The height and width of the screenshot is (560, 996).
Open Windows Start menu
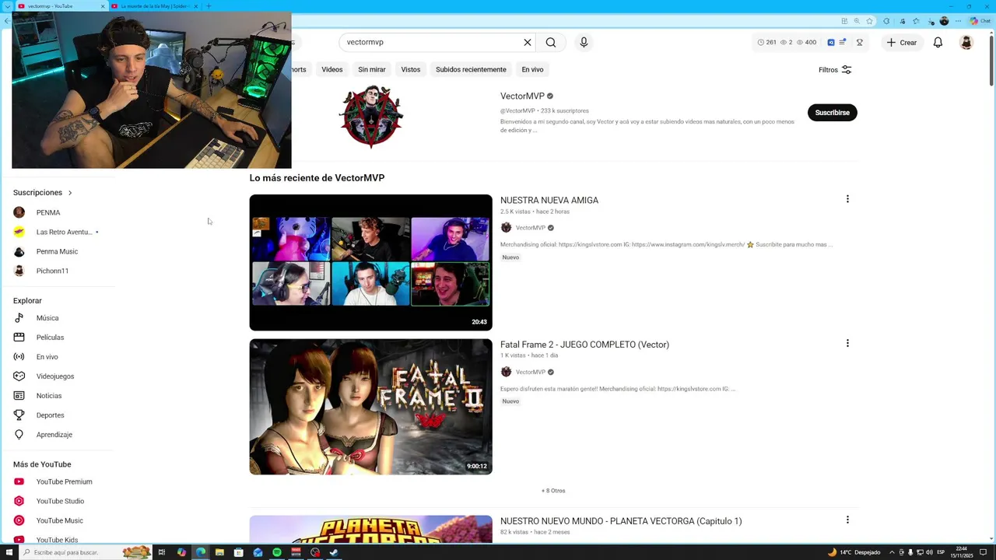(x=9, y=552)
